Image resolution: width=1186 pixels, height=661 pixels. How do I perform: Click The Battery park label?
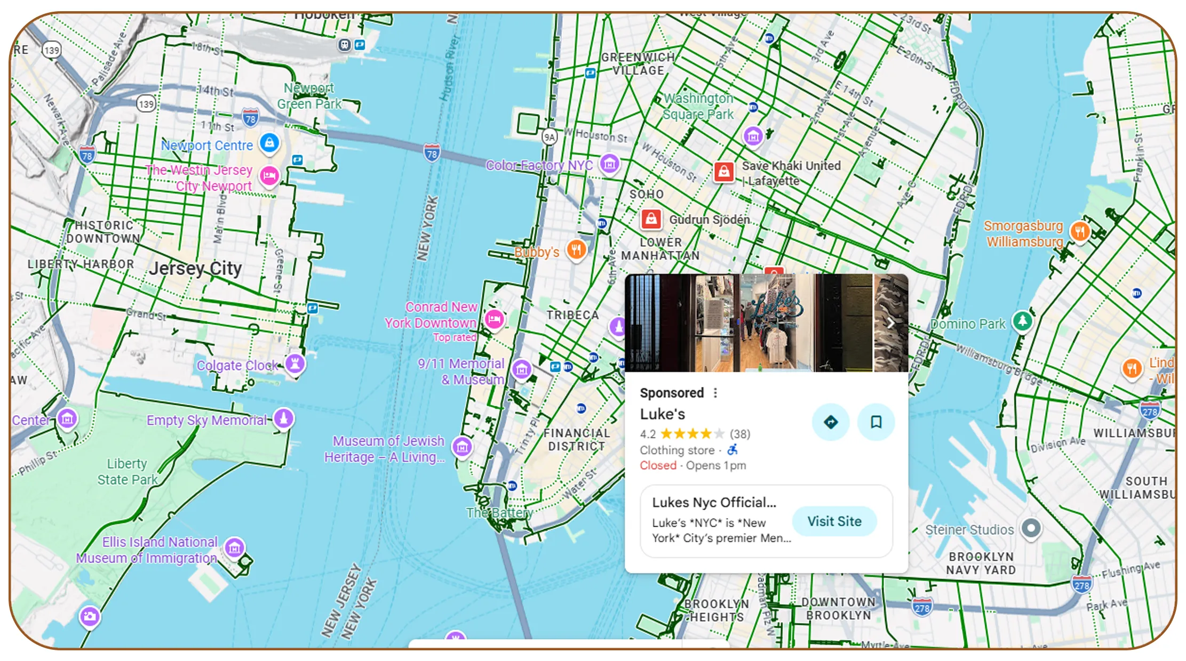tap(499, 513)
